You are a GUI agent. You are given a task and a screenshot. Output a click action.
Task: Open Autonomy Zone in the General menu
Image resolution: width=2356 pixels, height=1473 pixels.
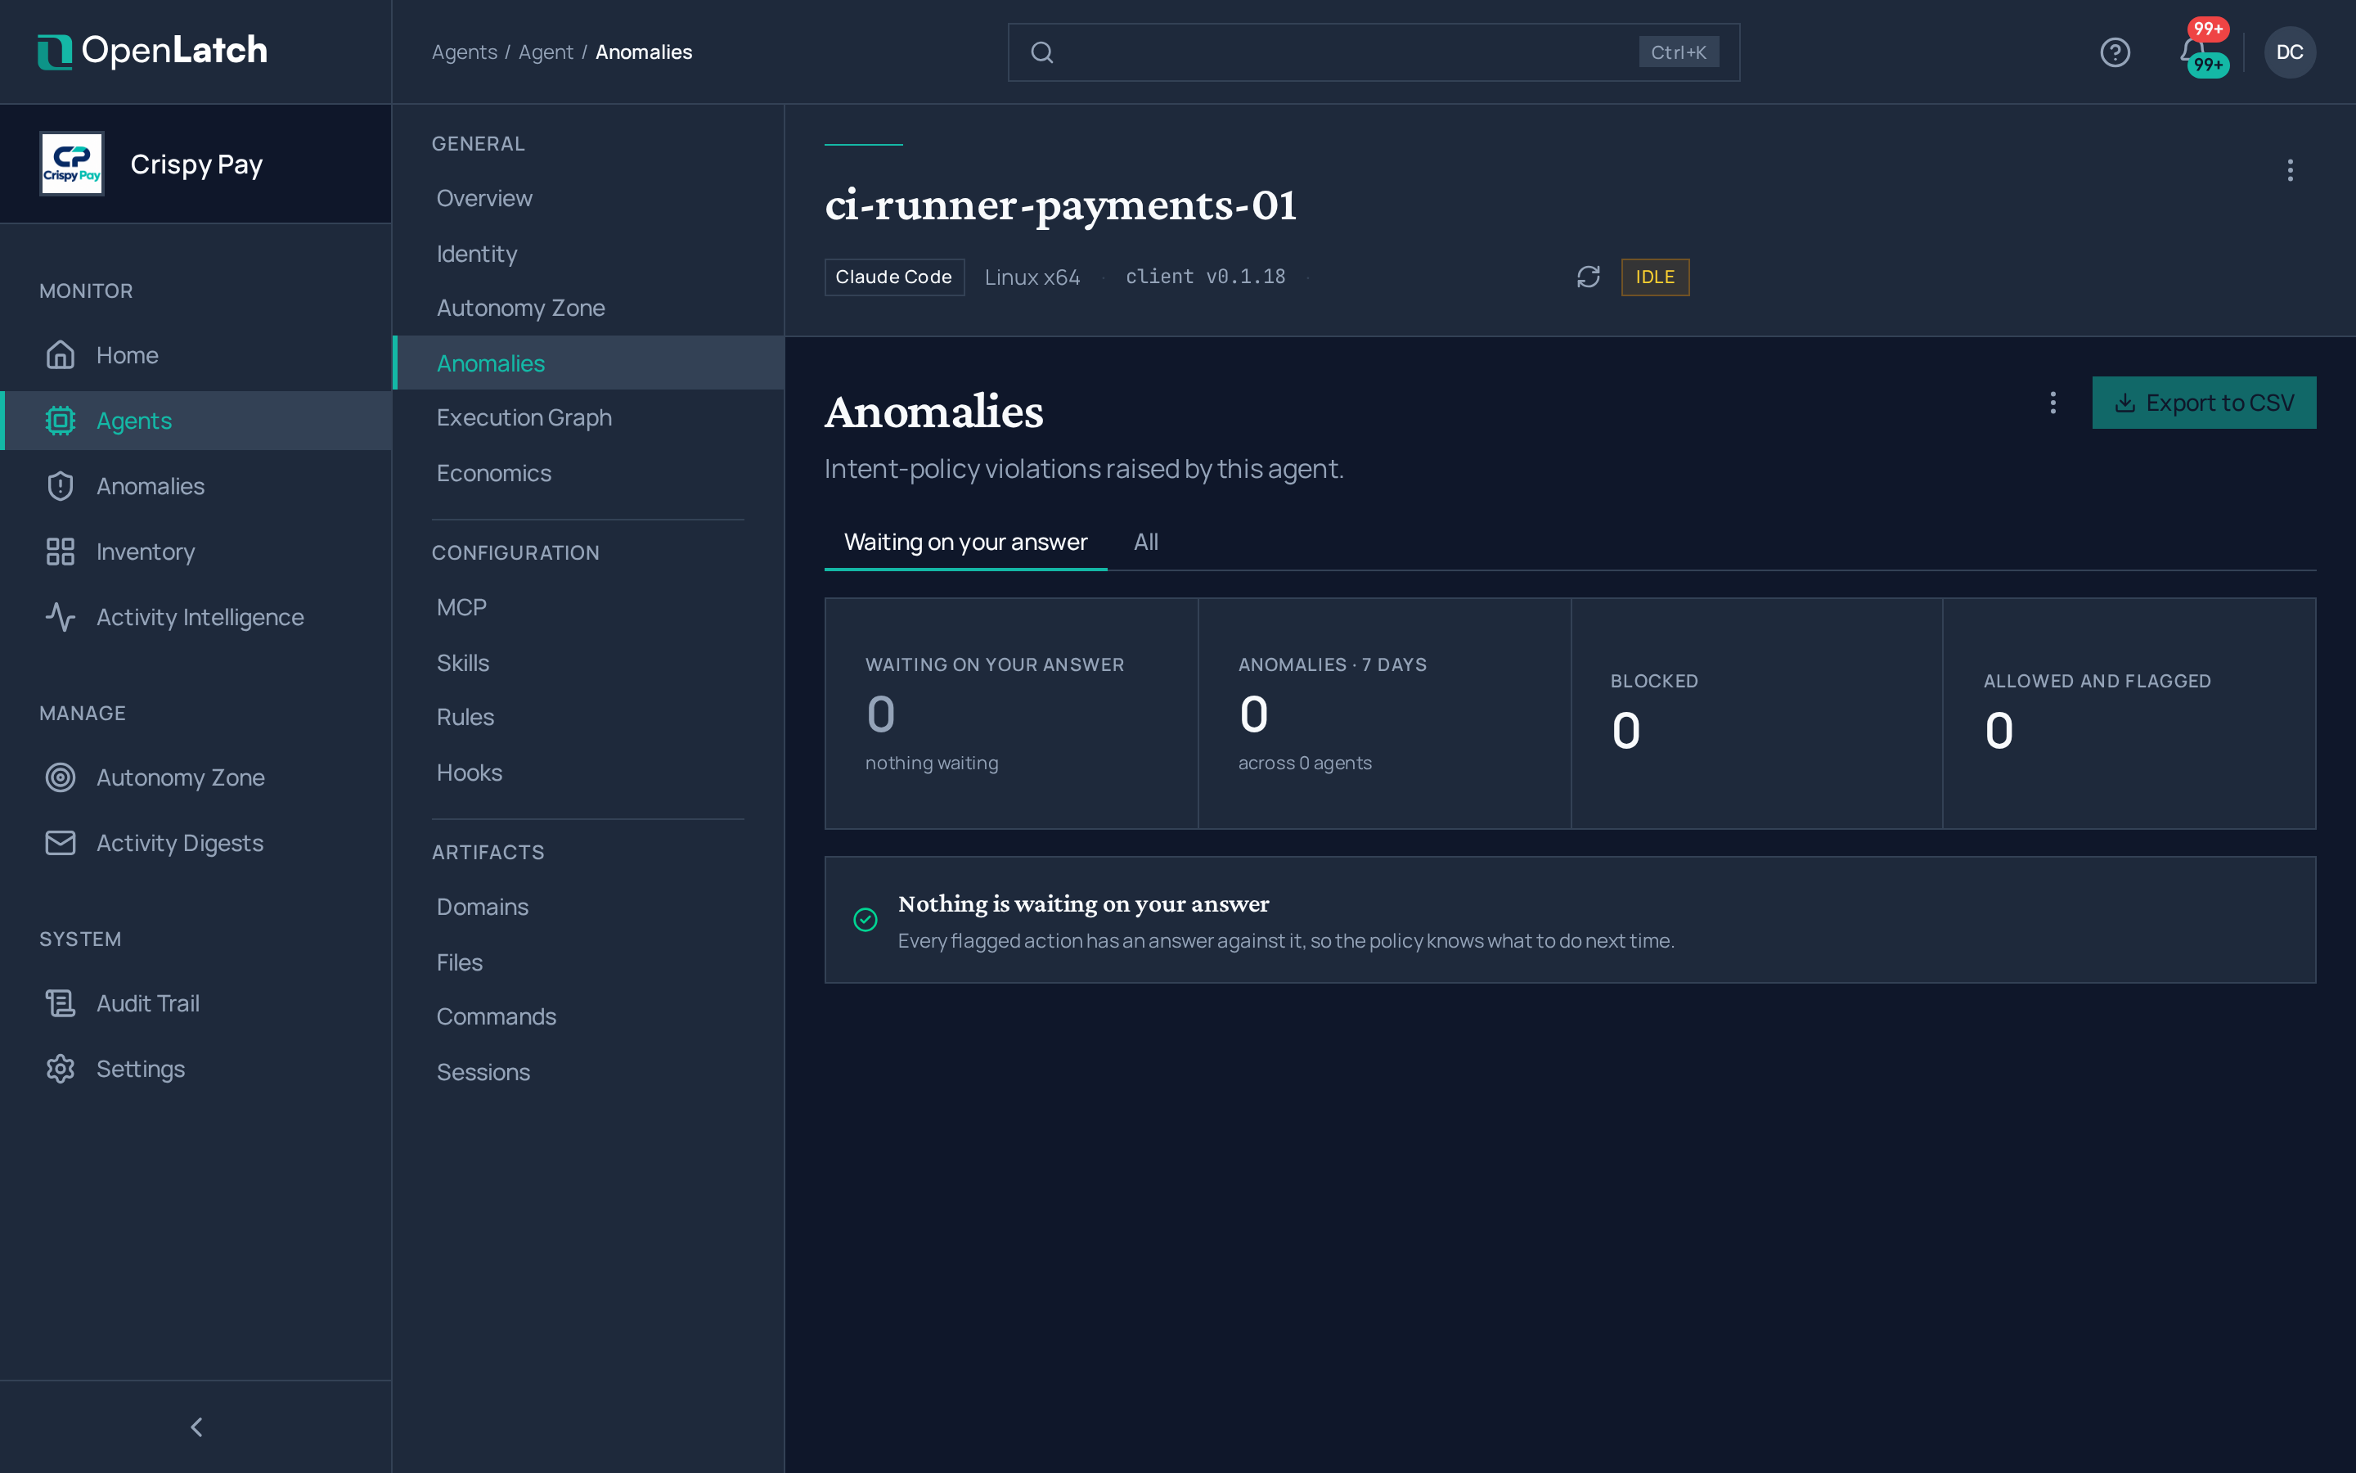click(588, 308)
